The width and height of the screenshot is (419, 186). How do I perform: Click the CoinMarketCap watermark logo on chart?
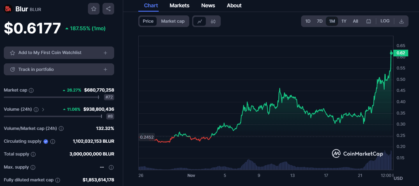358,153
